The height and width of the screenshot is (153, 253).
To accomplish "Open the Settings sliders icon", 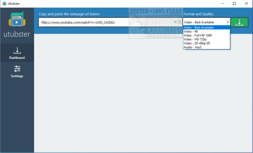I will pos(17,69).
